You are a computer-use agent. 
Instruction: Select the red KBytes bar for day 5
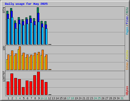(x=23, y=91)
